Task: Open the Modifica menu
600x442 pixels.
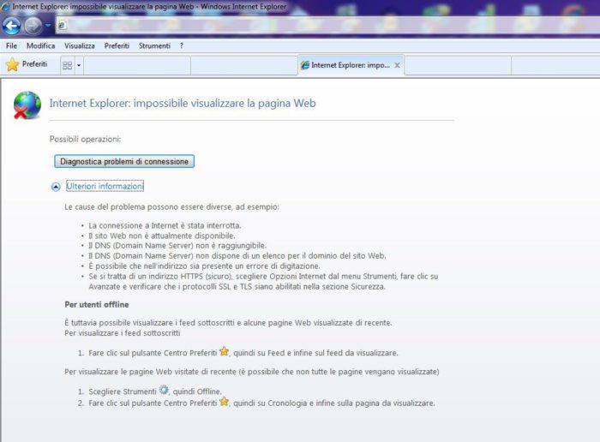Action: pyautogui.click(x=40, y=46)
